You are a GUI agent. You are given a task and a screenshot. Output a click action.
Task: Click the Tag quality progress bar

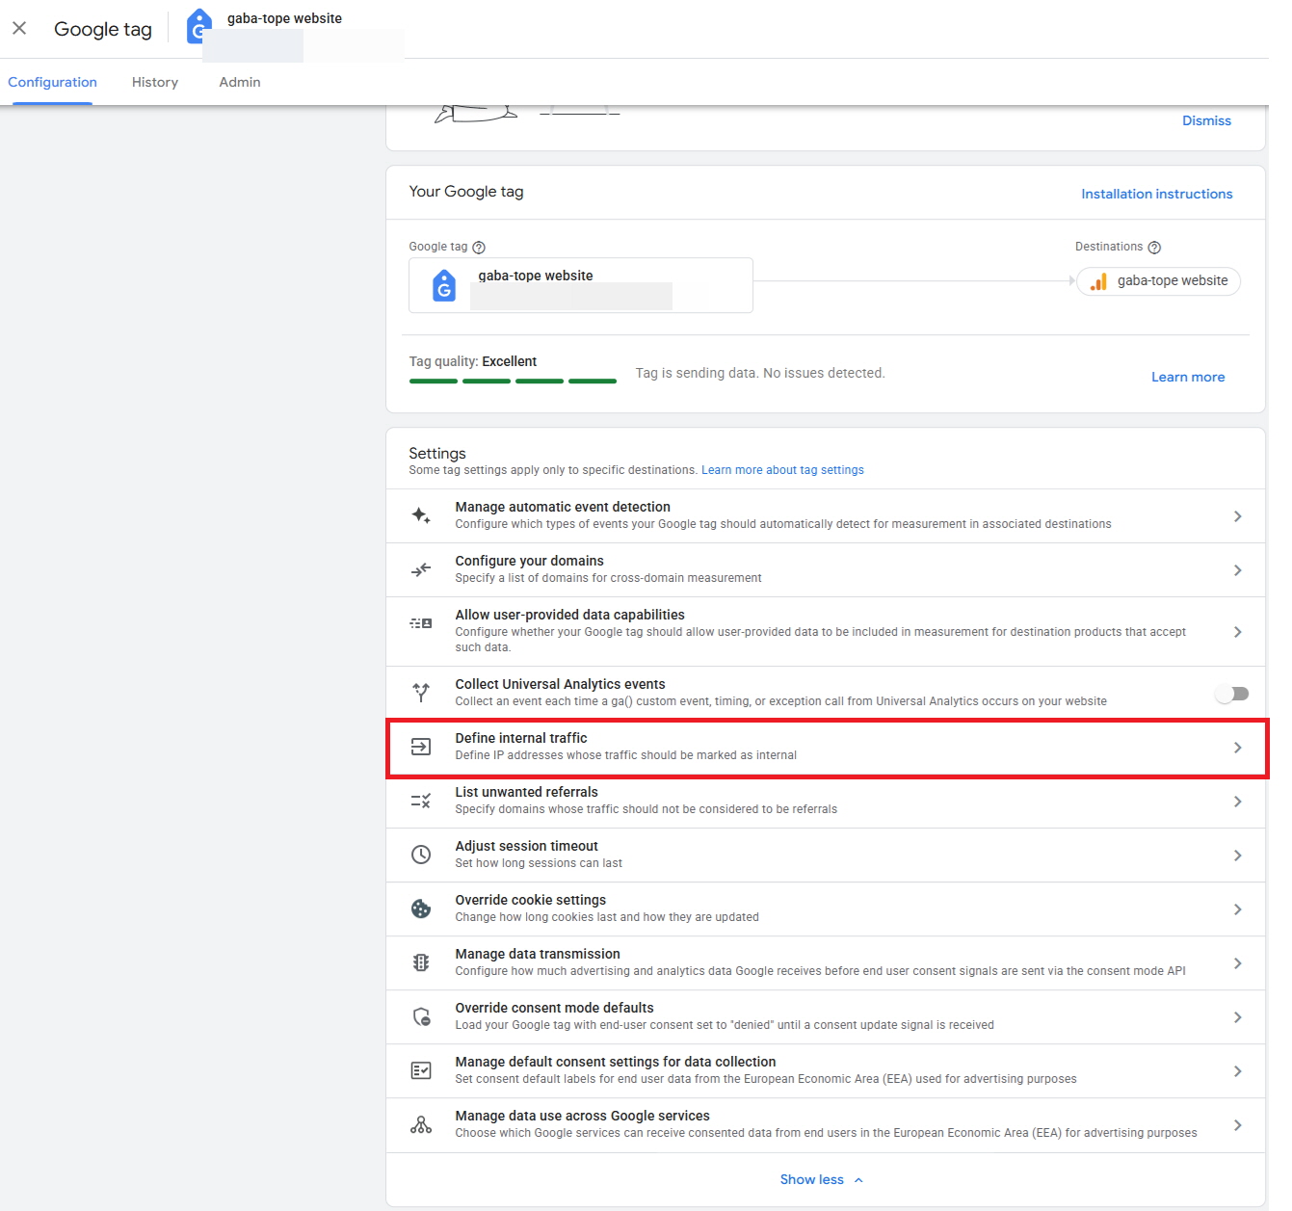coord(513,382)
